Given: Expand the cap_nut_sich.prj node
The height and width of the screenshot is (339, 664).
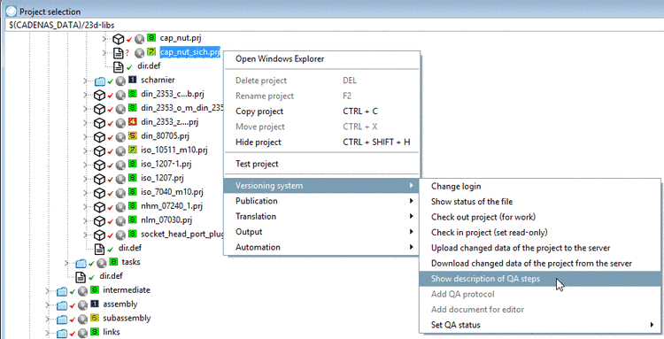Looking at the screenshot, I should [x=104, y=53].
